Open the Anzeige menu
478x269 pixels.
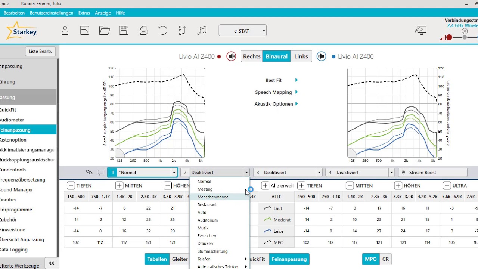click(x=103, y=13)
